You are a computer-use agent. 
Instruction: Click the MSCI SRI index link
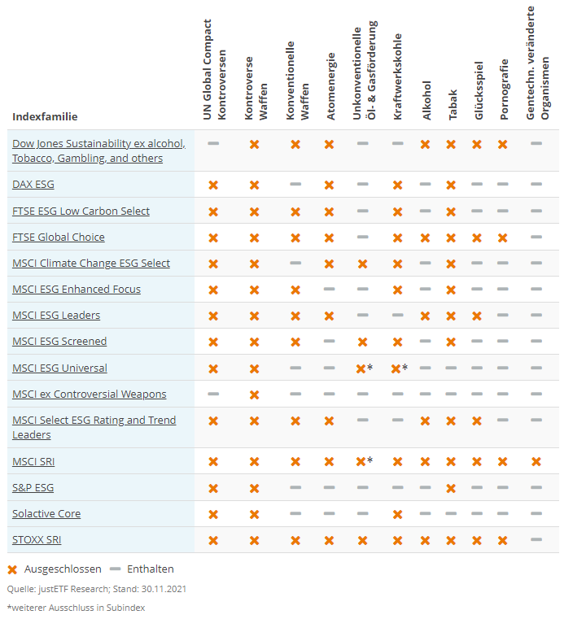[x=33, y=461]
